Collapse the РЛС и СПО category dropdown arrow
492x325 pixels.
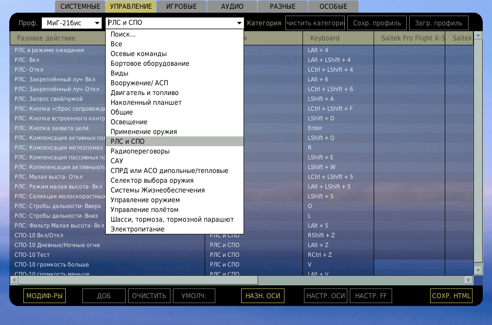click(x=239, y=23)
